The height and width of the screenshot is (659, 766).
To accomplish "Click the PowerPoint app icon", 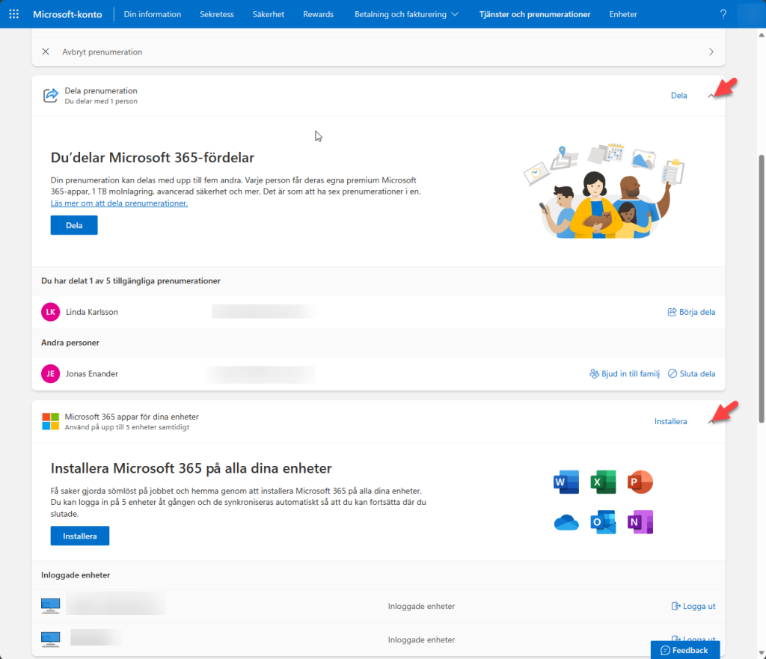I will [640, 482].
